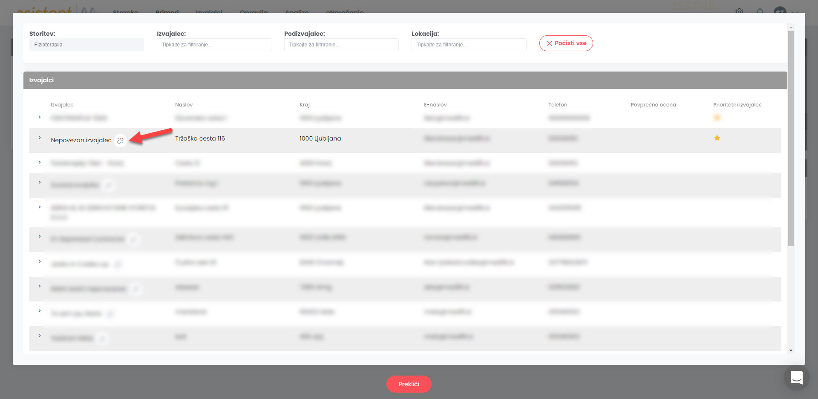Click the scrollbar up arrow in the dialog
818x399 pixels.
pos(791,27)
